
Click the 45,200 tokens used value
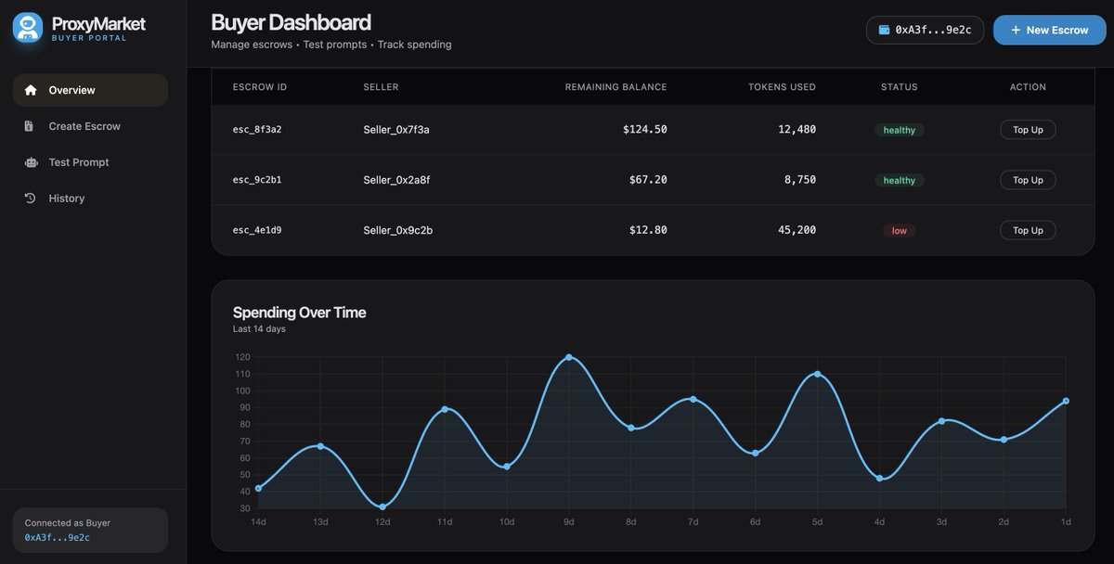(797, 230)
